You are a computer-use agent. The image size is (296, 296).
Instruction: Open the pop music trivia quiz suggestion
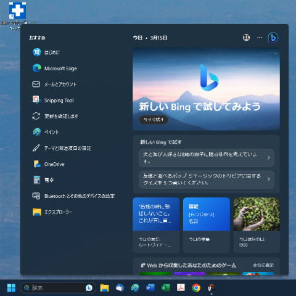point(207,179)
